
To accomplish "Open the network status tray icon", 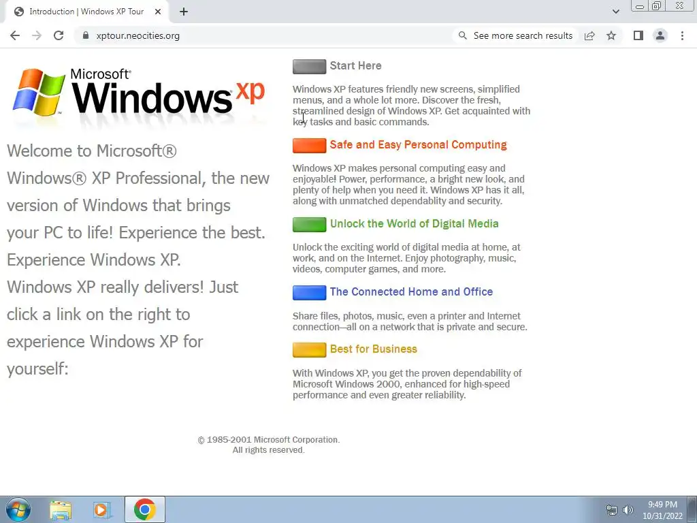I will pyautogui.click(x=612, y=510).
